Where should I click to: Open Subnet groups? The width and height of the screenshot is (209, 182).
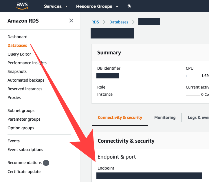(21, 111)
